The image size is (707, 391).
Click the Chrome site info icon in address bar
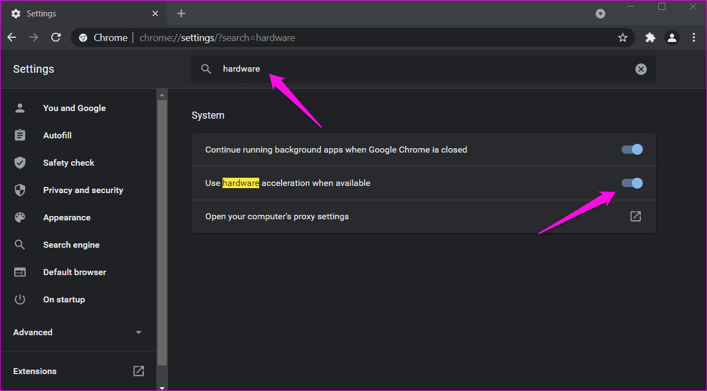pyautogui.click(x=83, y=38)
